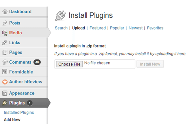Click the Dashboard house icon
193x124 pixels.
click(5, 12)
